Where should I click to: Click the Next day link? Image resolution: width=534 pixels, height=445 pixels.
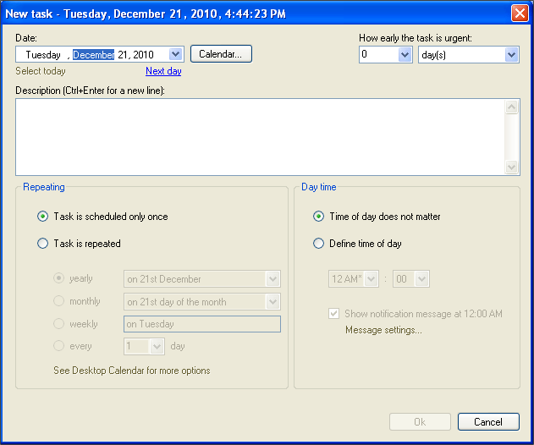(x=163, y=71)
